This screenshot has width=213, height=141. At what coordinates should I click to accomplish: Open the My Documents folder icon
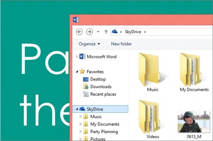pos(191,69)
